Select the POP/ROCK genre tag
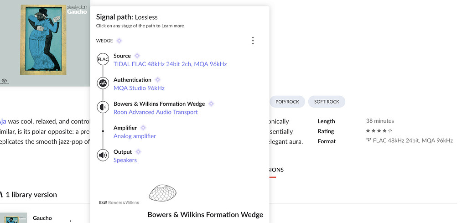 coord(287,102)
